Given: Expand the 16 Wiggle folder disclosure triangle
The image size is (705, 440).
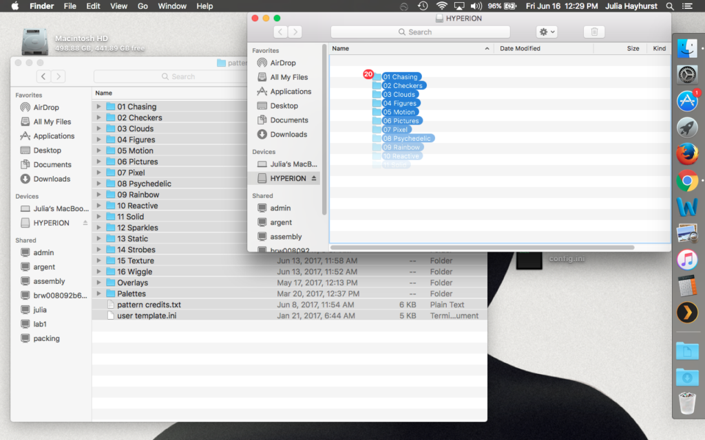Looking at the screenshot, I should click(x=98, y=271).
